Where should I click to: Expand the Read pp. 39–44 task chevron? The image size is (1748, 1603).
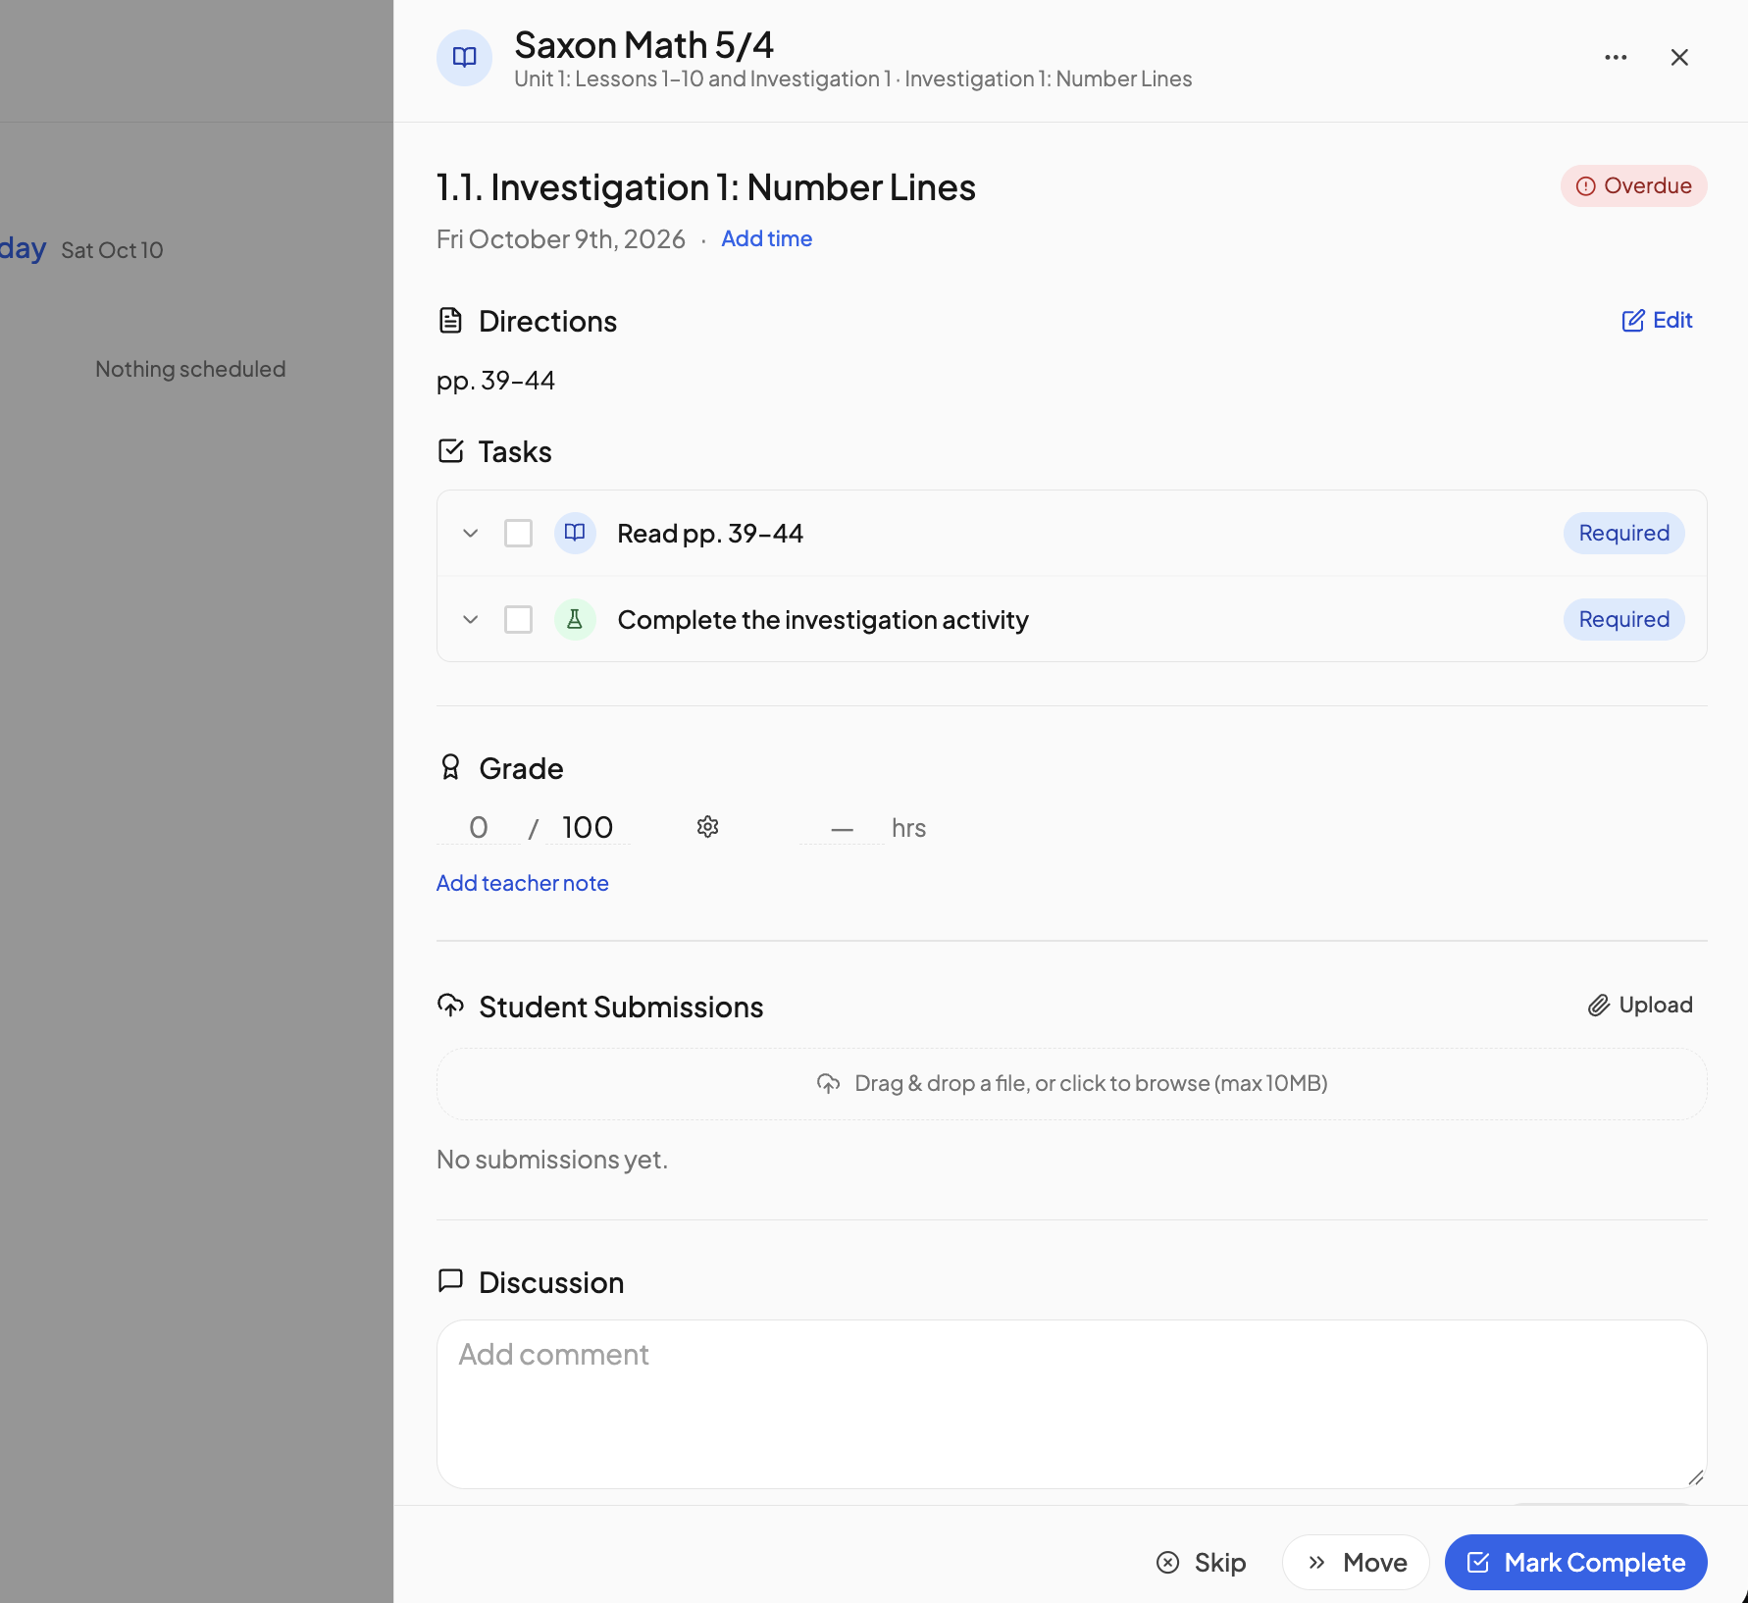click(x=471, y=533)
